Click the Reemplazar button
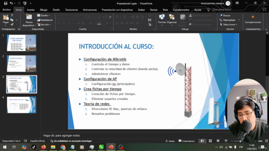The height and width of the screenshot is (151, 269). (228, 20)
